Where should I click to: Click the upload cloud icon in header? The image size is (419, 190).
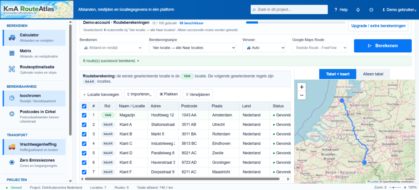coord(358,10)
